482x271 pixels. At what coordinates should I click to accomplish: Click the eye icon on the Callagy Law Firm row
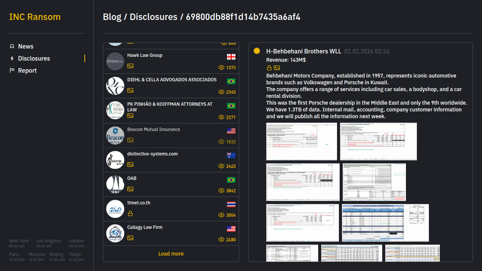[x=221, y=239]
